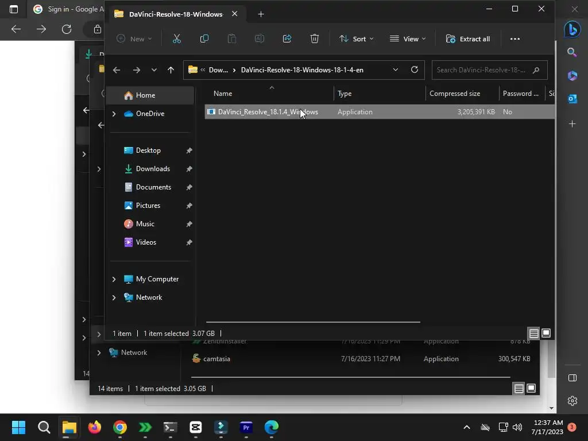Screen dimensions: 588x441
Task: Switch to details view icon in status bar
Action: pos(533,333)
